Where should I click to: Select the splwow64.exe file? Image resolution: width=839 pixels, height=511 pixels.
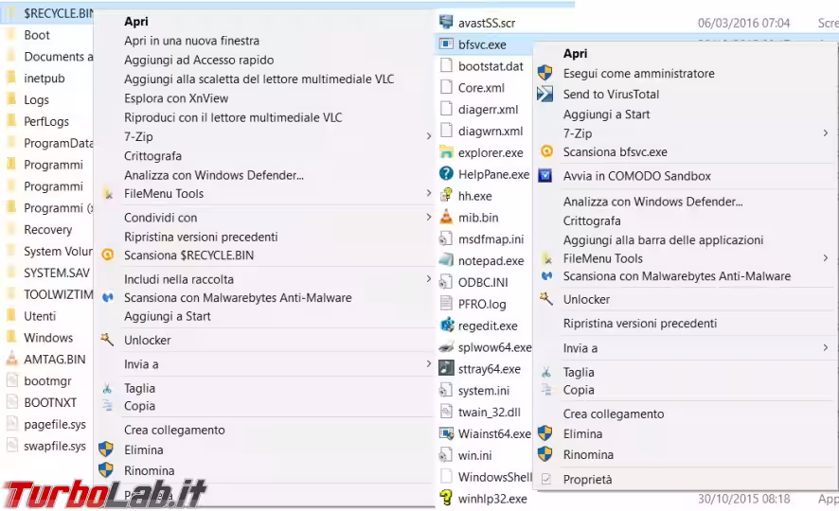(494, 347)
